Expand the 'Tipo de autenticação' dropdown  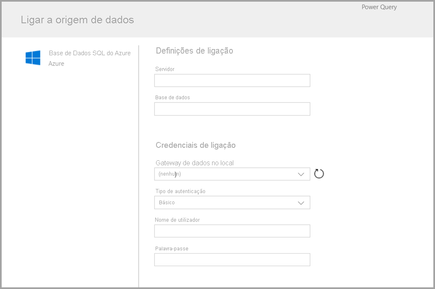click(x=232, y=203)
